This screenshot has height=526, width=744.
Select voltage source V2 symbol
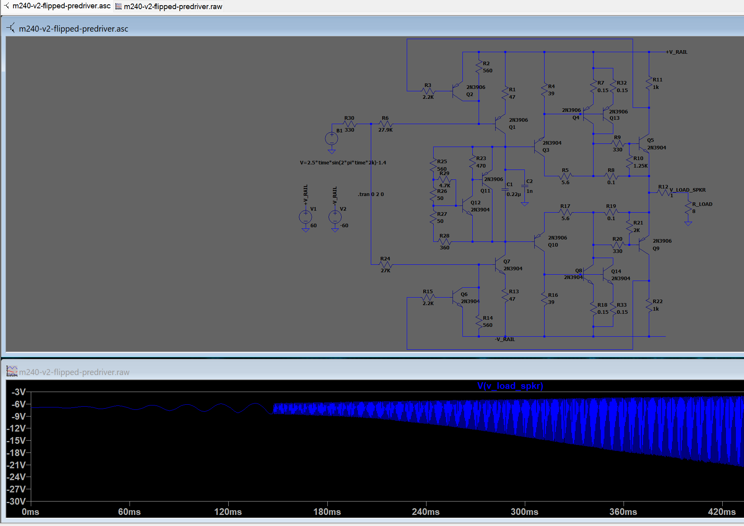coord(335,217)
